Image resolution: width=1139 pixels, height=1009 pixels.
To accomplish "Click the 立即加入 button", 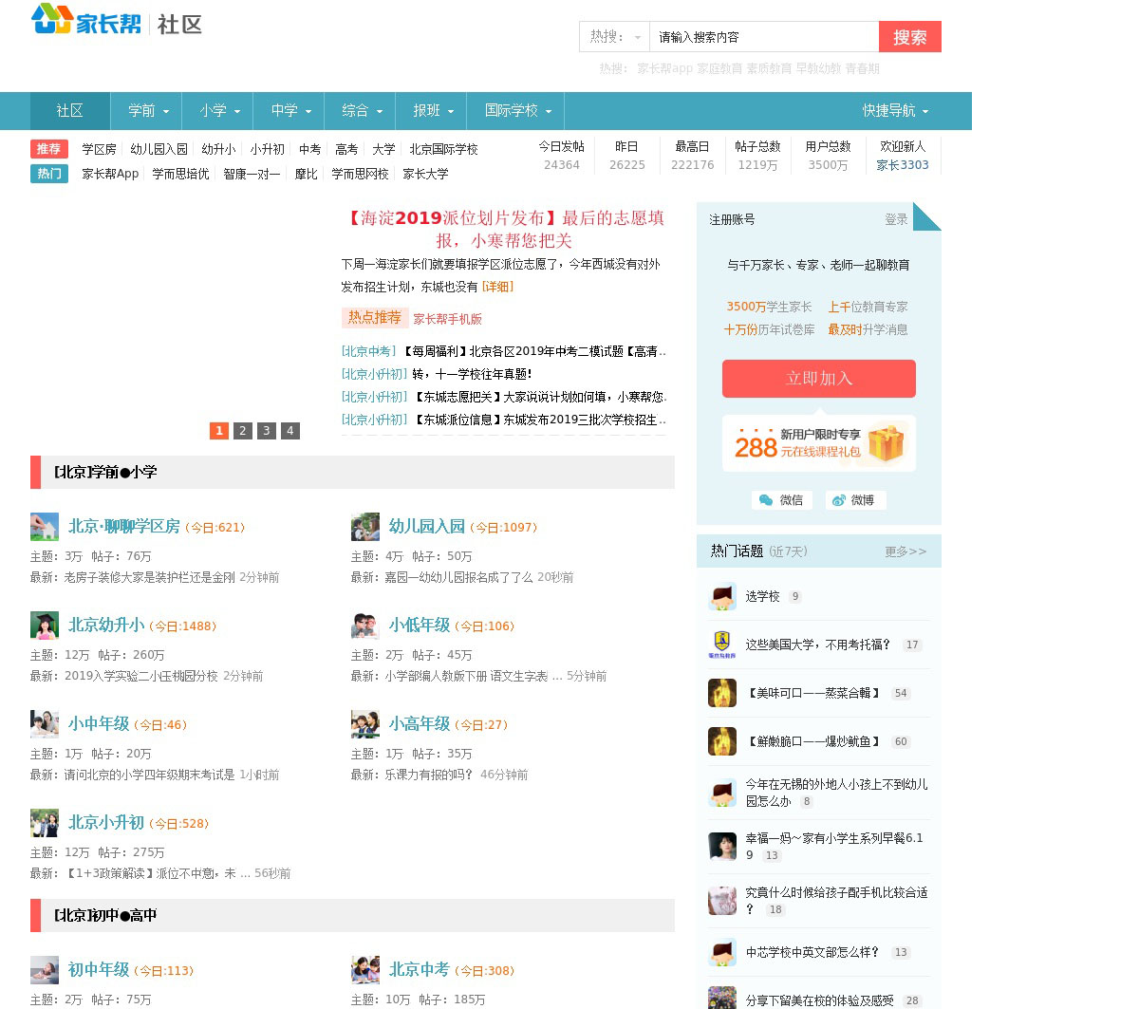I will (819, 379).
